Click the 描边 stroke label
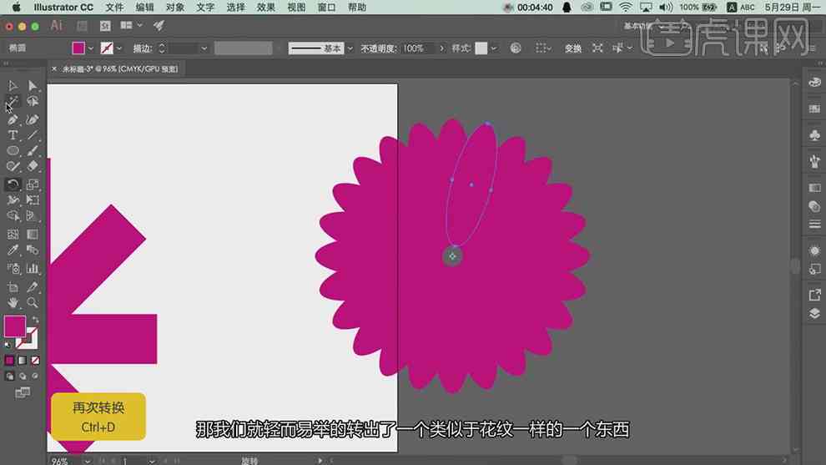This screenshot has height=465, width=826. [x=142, y=48]
